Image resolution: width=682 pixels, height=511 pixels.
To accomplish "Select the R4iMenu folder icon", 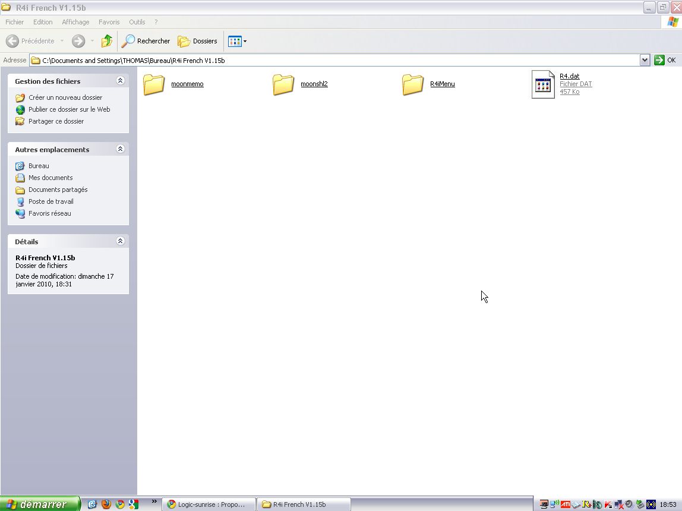I will point(413,84).
